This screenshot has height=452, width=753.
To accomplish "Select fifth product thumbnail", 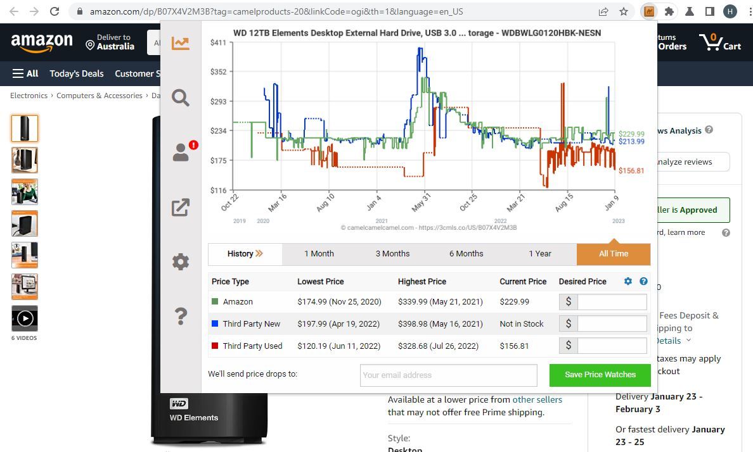I will tap(25, 255).
